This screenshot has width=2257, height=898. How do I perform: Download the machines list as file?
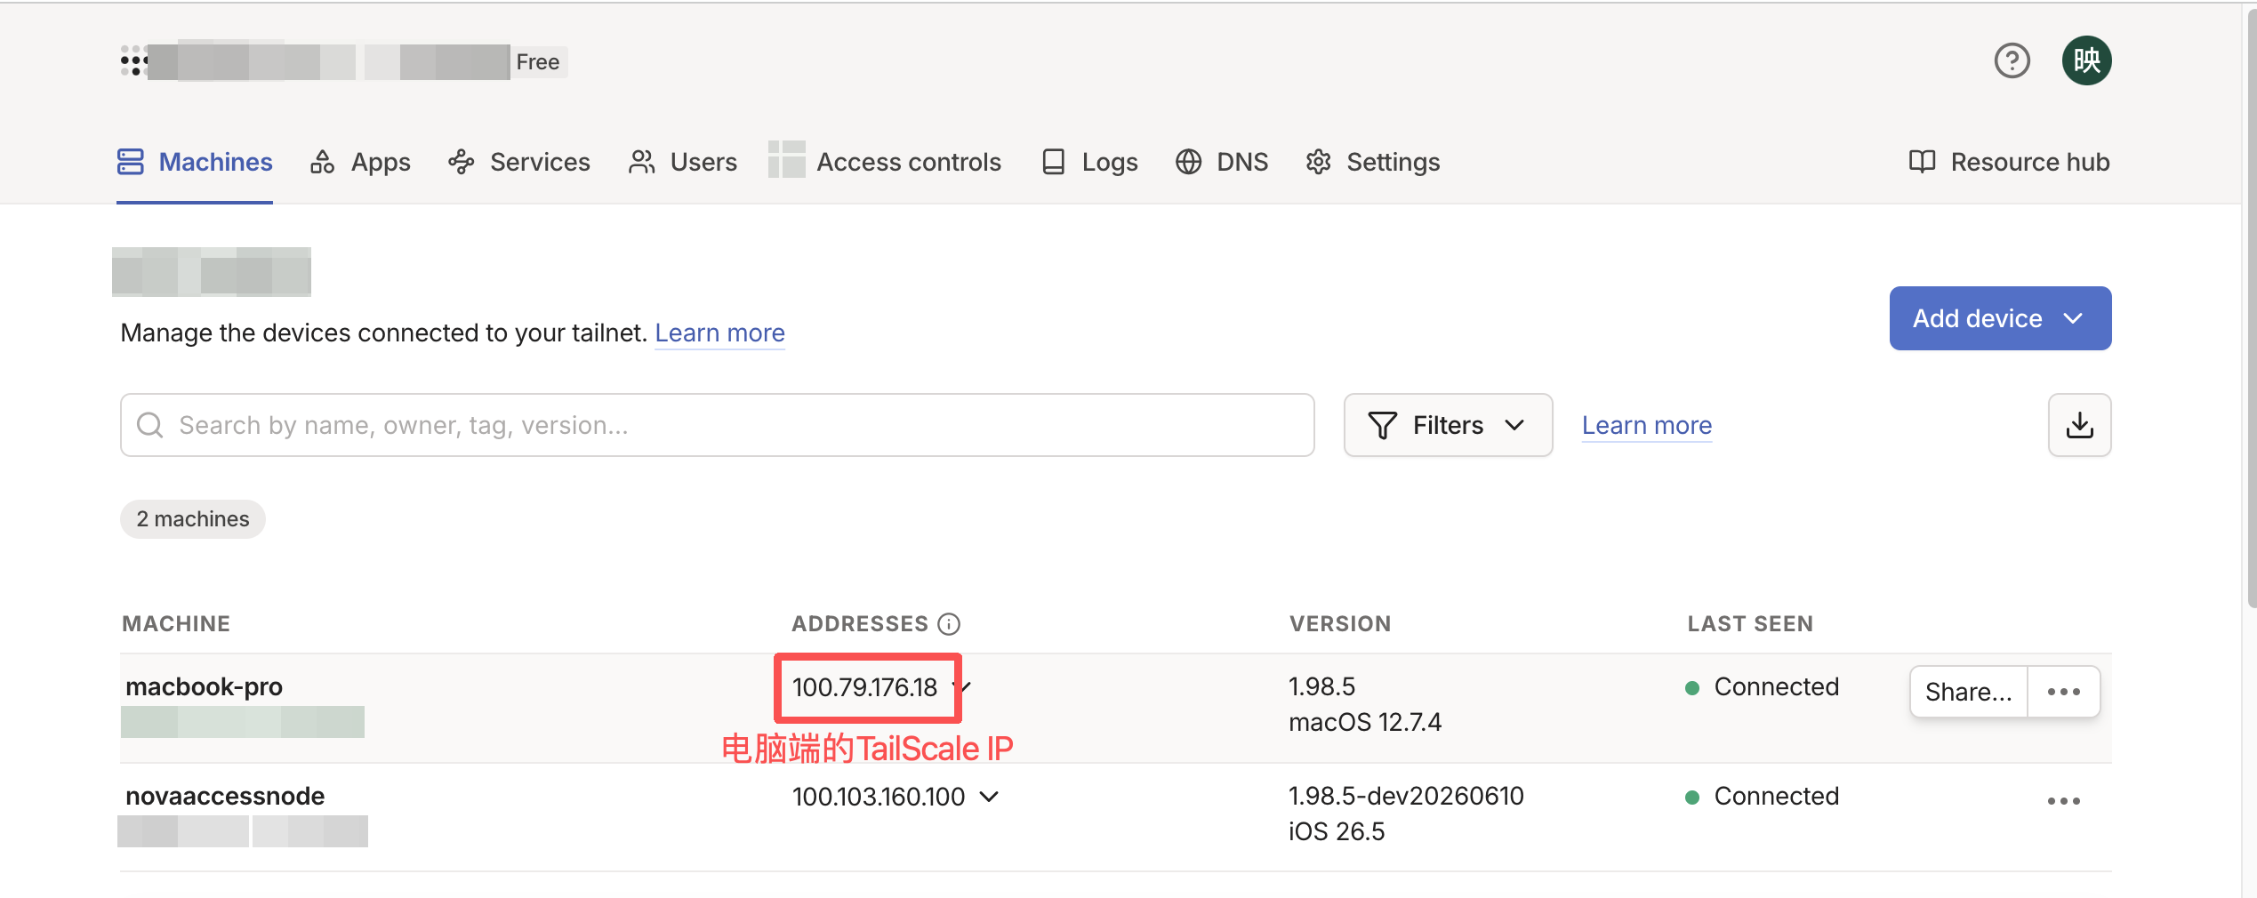click(x=2079, y=425)
